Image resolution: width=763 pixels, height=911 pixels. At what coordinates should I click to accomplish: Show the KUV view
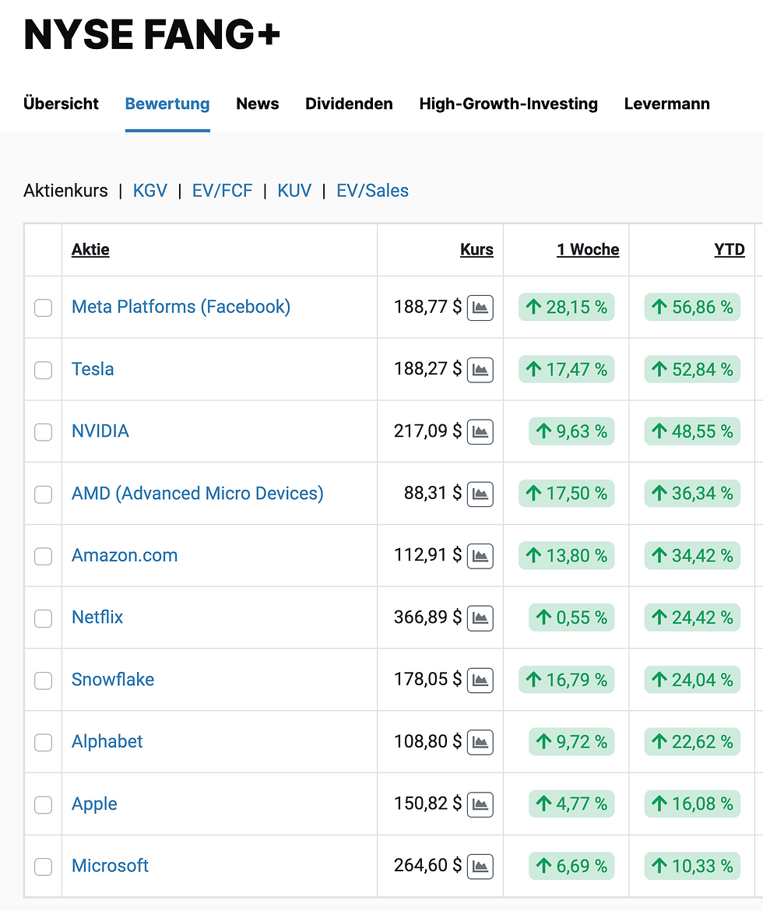(x=294, y=191)
